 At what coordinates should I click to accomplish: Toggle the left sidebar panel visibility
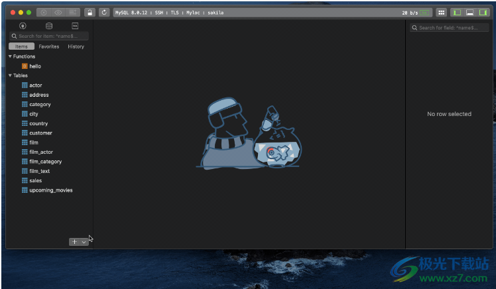pos(457,13)
